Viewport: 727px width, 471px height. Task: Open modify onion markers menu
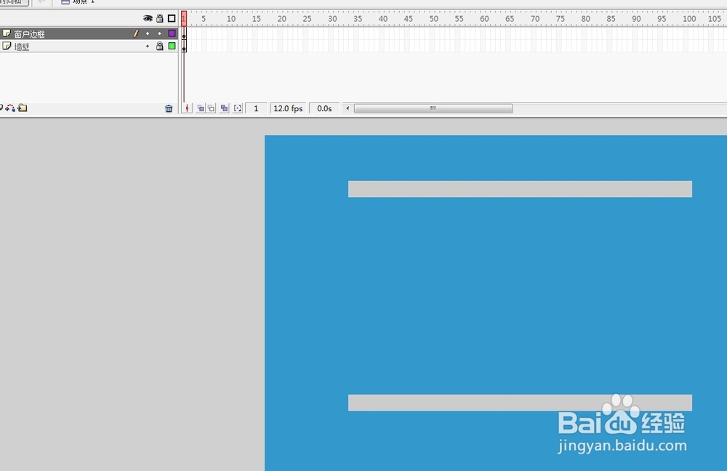click(x=238, y=108)
